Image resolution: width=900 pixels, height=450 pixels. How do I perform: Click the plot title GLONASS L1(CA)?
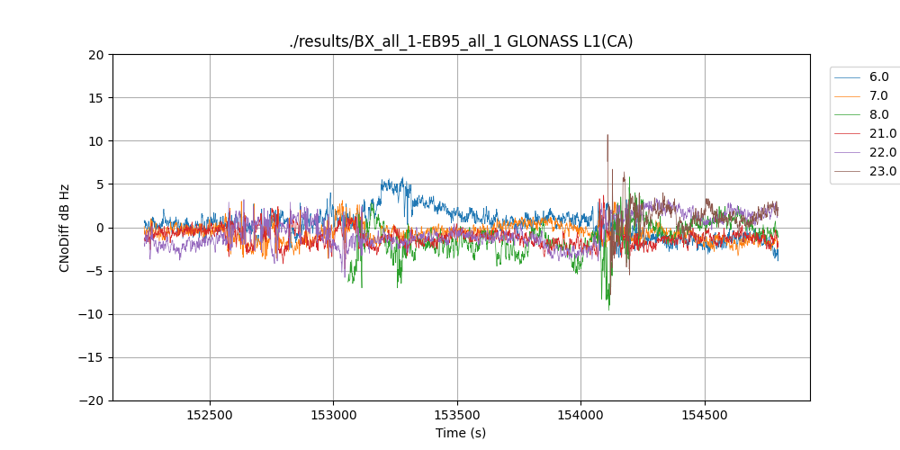point(461,41)
